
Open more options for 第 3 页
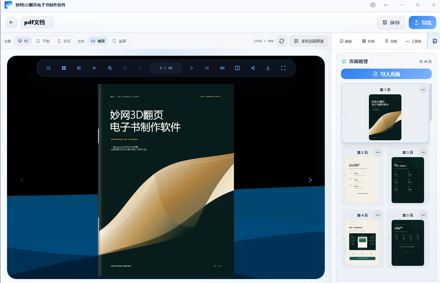[423, 152]
